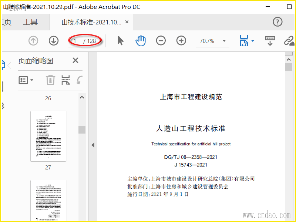Select the arrow selection tool
This screenshot has height=222, width=296.
click(120, 41)
